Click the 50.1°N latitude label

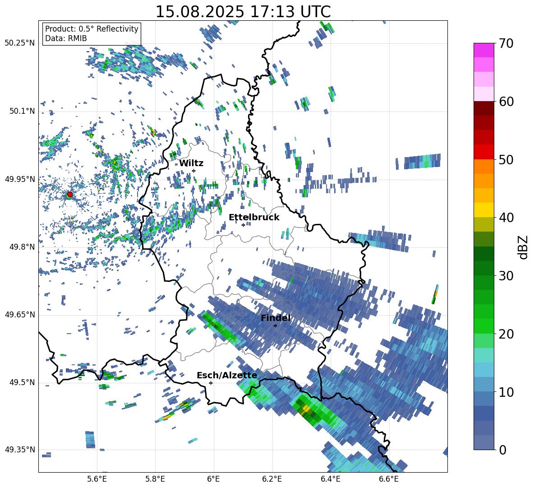point(22,112)
